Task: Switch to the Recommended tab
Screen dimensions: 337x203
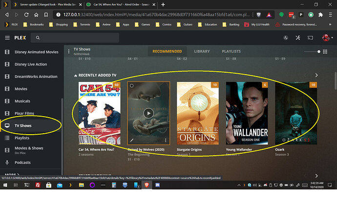Action: (x=167, y=51)
